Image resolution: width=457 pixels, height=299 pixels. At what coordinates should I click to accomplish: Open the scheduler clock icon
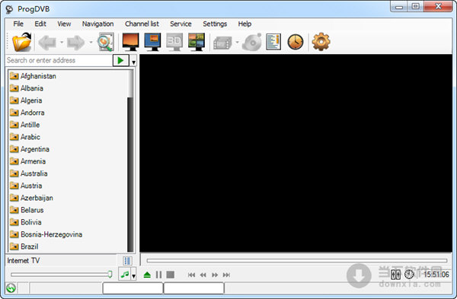[296, 42]
